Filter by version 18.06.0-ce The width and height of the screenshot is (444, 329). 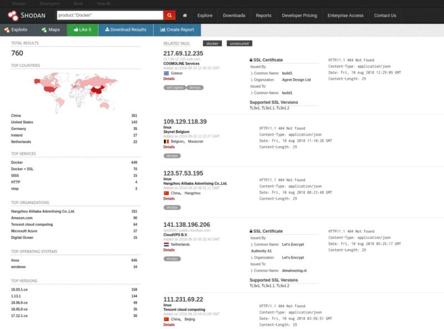pos(19,303)
